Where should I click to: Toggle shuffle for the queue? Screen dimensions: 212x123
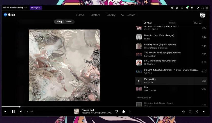point(197,111)
